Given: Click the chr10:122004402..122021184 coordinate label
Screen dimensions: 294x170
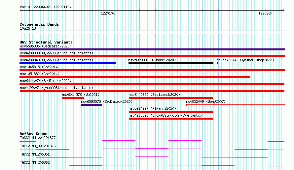Looking at the screenshot, I should 46,7.
